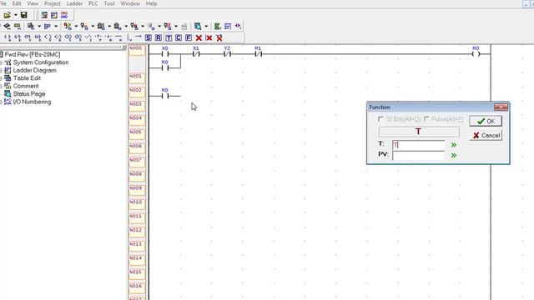Click the first toolbar window layout icon
Screen dimensions: 534x300
tap(44, 15)
